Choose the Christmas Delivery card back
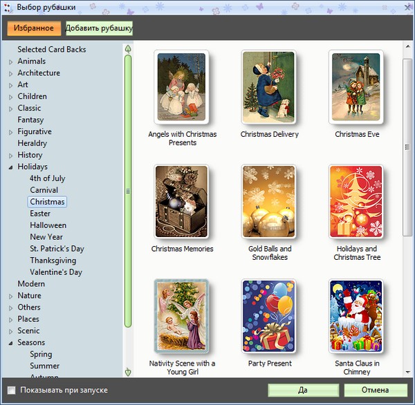Screen dimensions: 415x405 click(x=269, y=88)
